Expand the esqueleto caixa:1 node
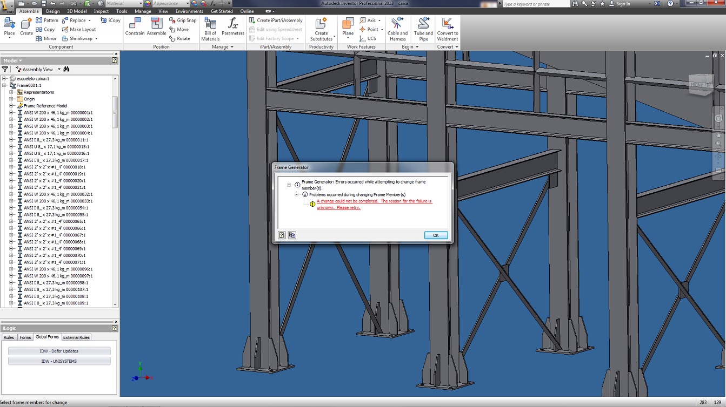Viewport: 726px width, 407px height. (x=4, y=79)
